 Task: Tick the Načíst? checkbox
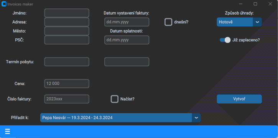click(x=115, y=99)
